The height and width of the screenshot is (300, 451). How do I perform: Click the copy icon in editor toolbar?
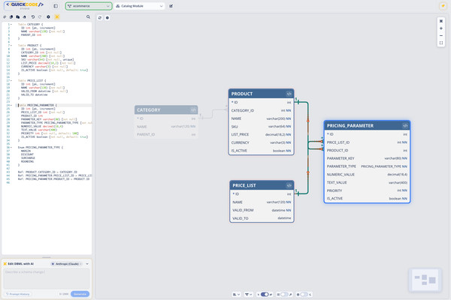11,17
